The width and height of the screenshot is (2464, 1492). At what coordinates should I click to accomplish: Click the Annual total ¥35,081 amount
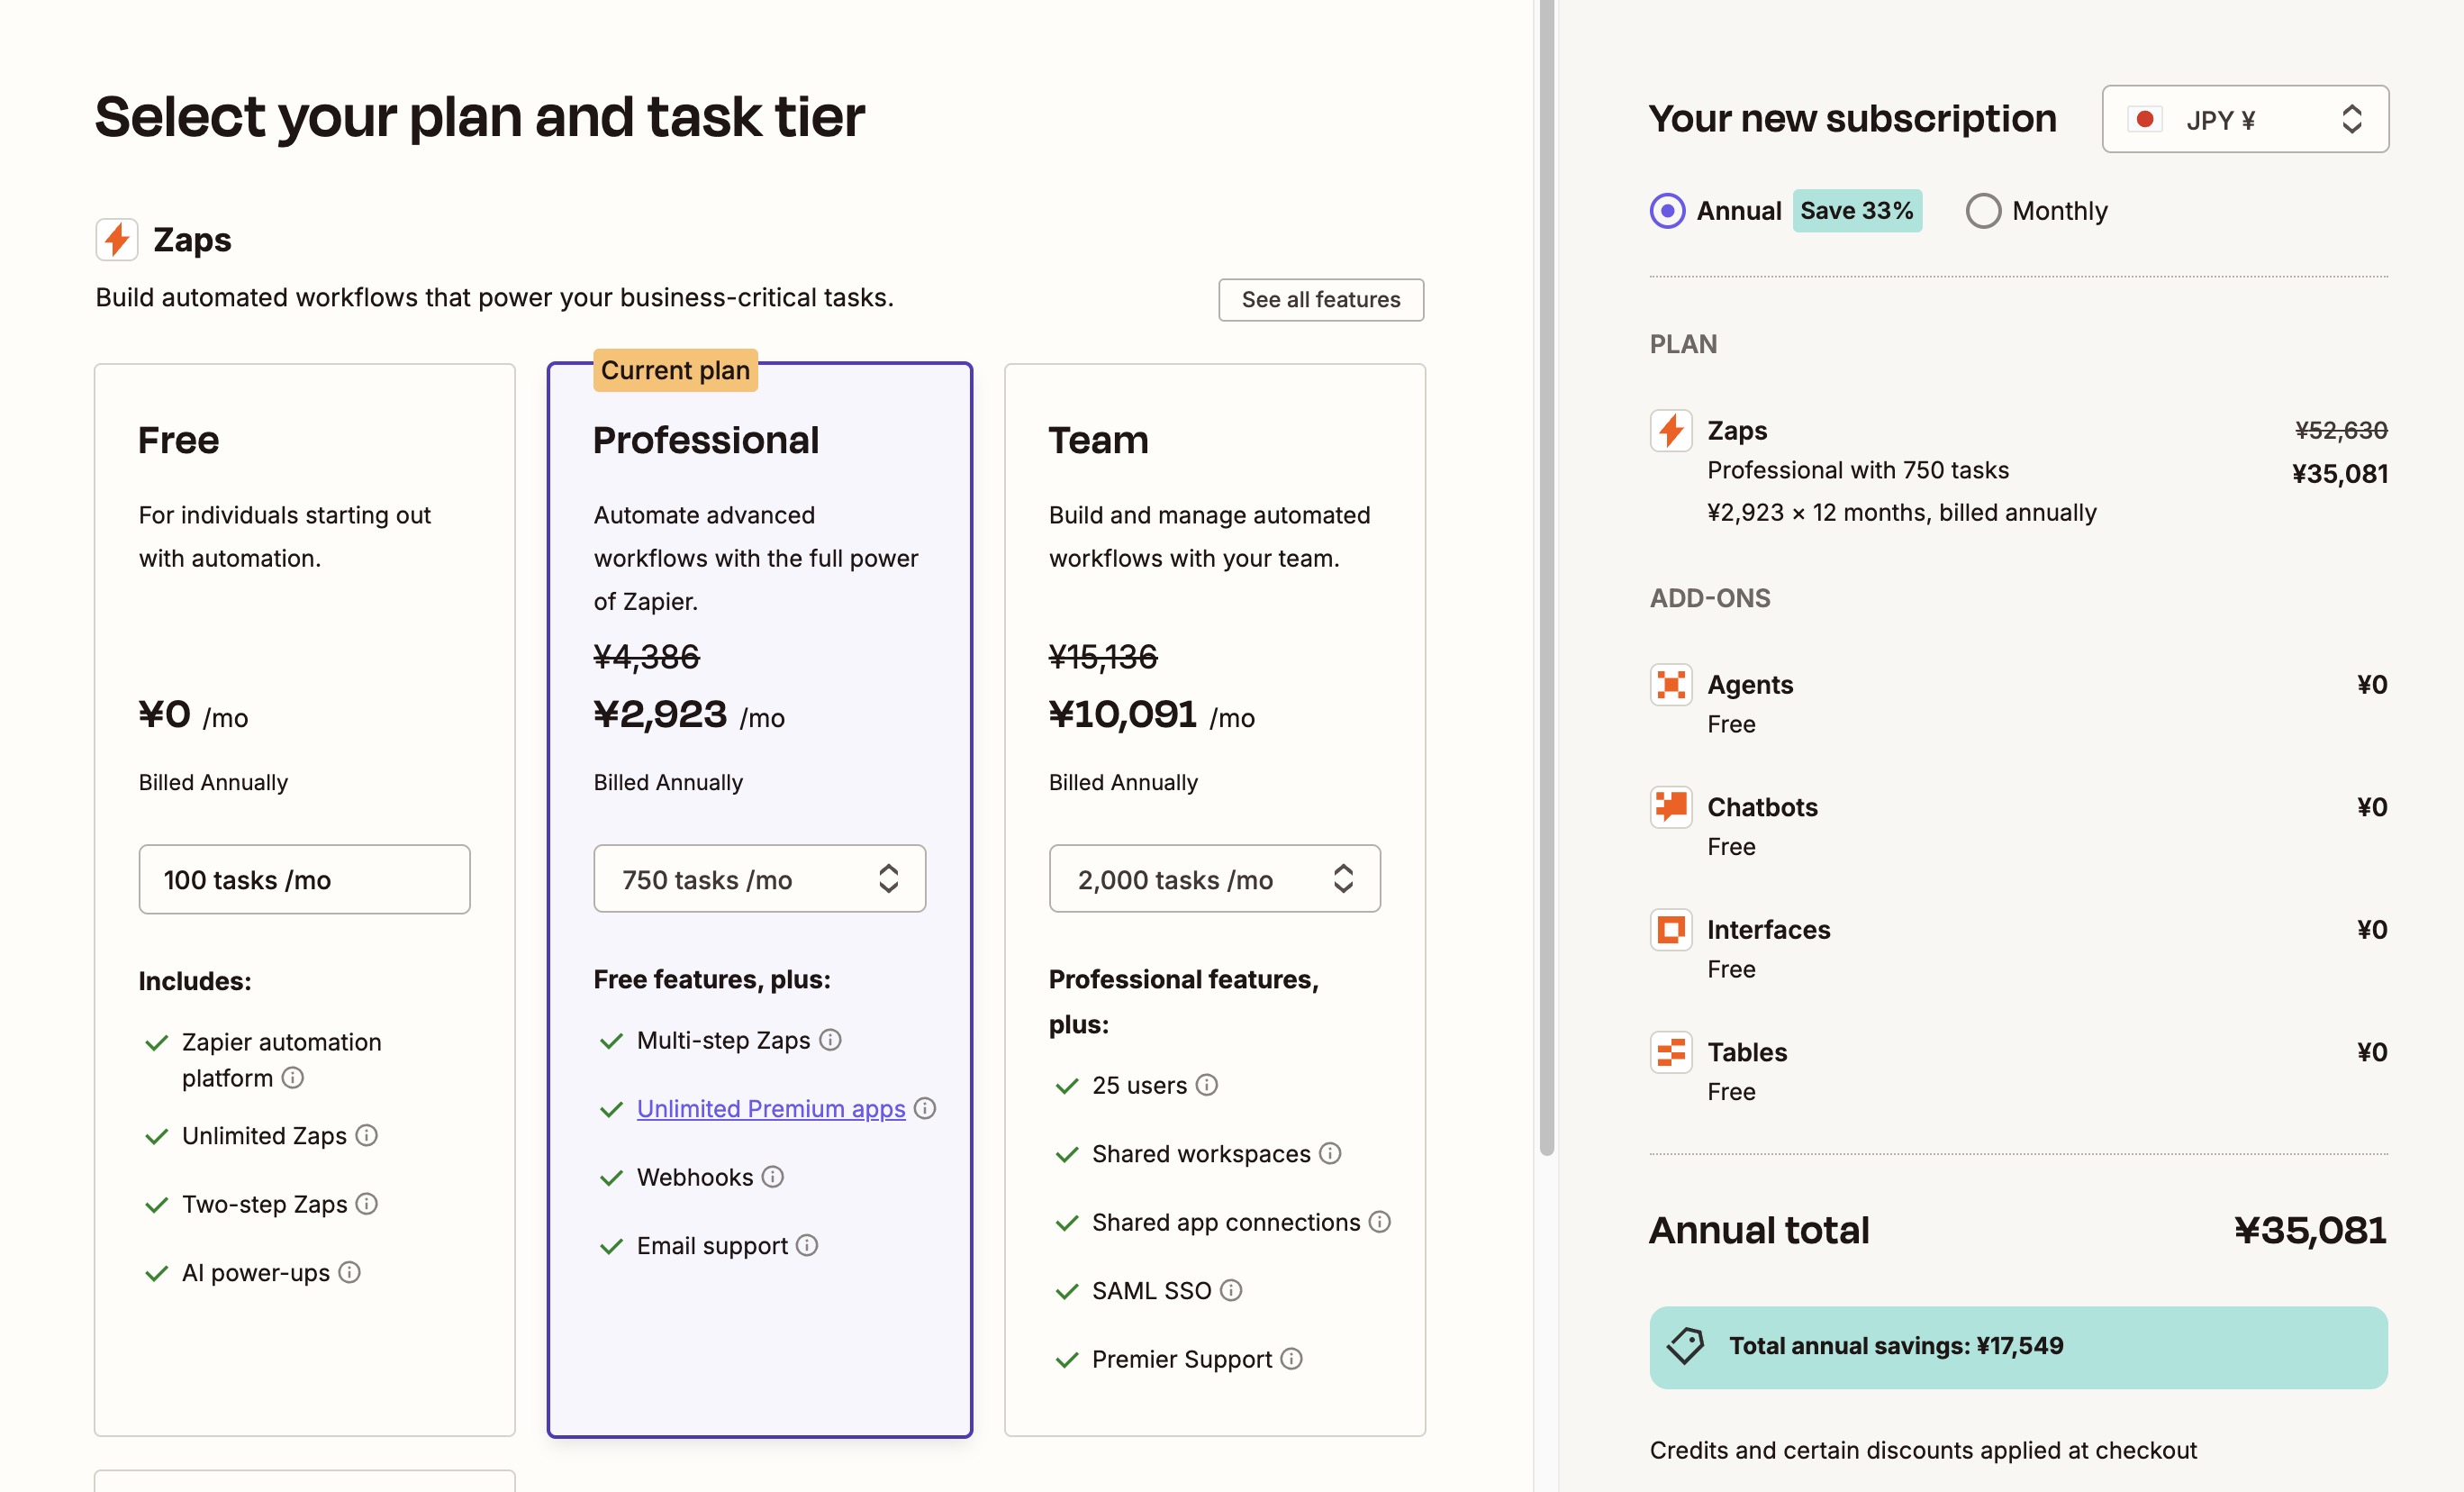coord(2310,1231)
